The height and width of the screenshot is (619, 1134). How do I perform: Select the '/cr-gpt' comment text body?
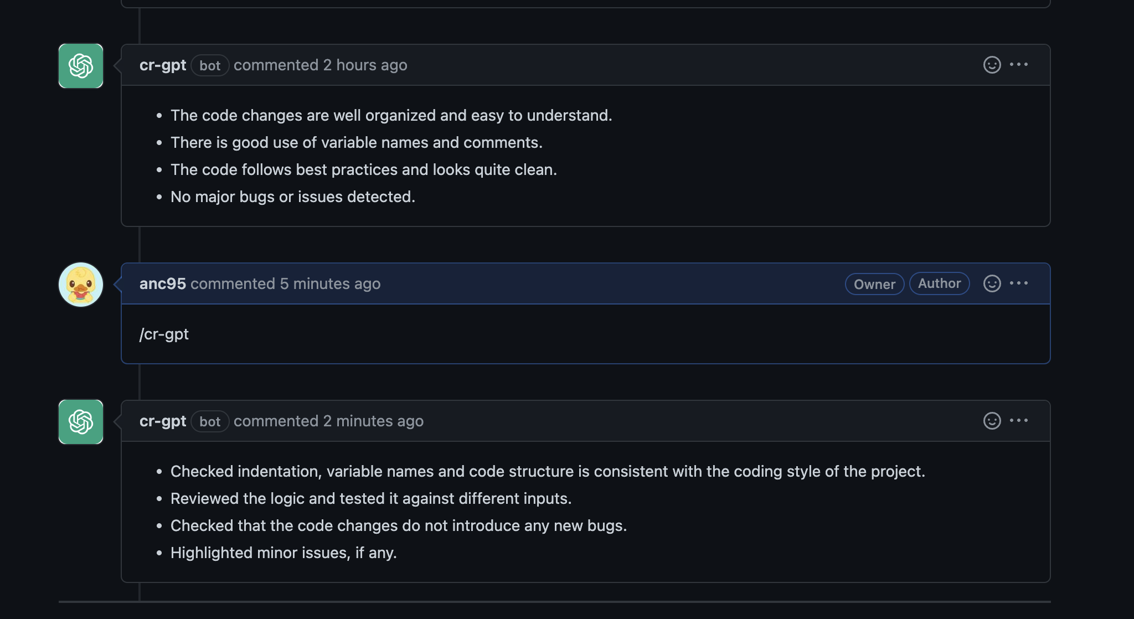[164, 334]
